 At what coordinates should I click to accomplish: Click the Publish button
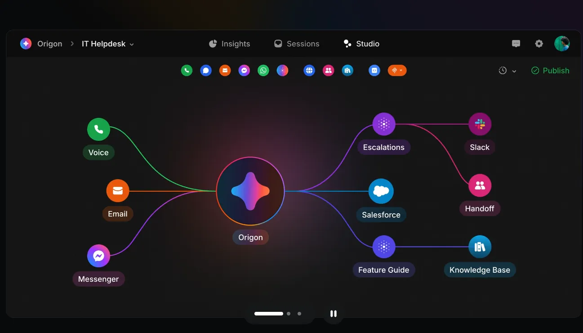pyautogui.click(x=550, y=71)
